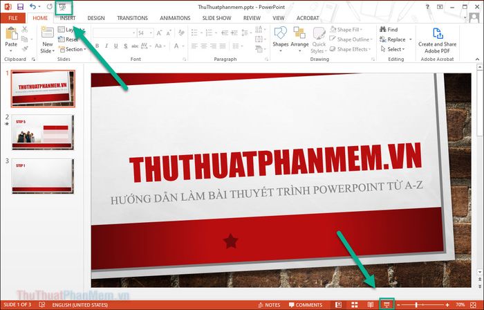Switch to the DESIGN tab
Screen dimensions: 484x310
pyautogui.click(x=96, y=18)
